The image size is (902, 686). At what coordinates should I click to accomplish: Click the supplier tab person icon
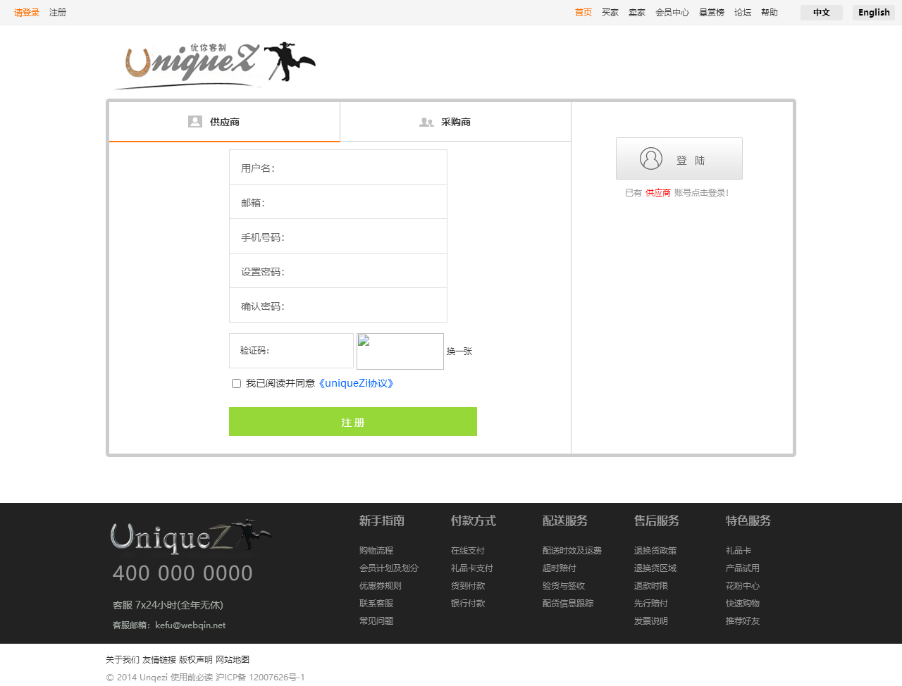(x=195, y=122)
